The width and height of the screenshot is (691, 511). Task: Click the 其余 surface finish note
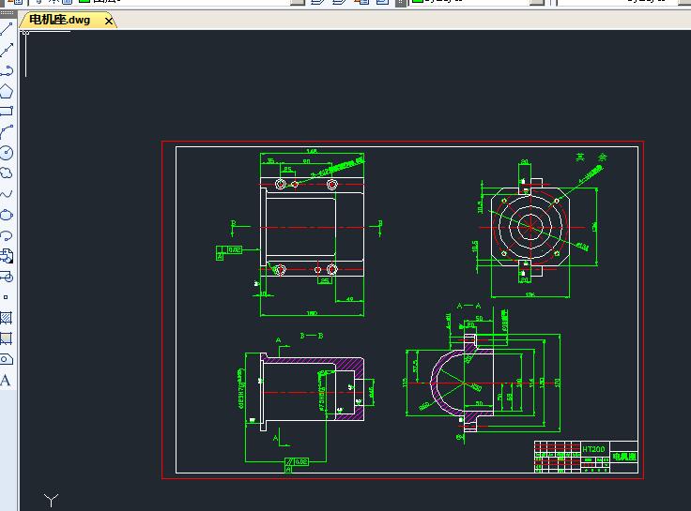pyautogui.click(x=591, y=158)
